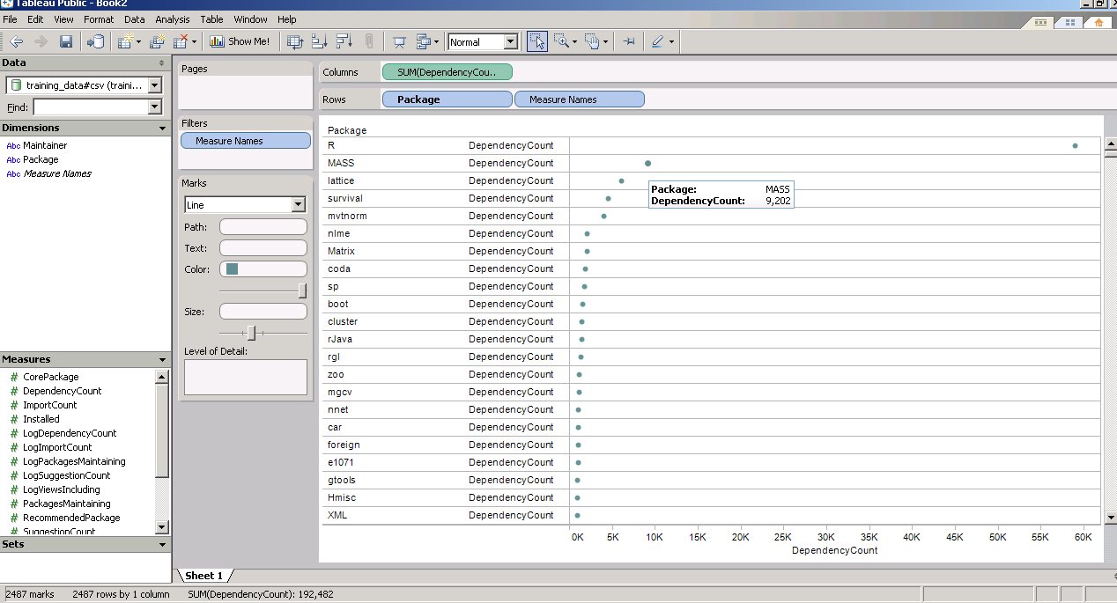1117x603 pixels.
Task: Click the Clear Sheet icon
Action: [181, 41]
